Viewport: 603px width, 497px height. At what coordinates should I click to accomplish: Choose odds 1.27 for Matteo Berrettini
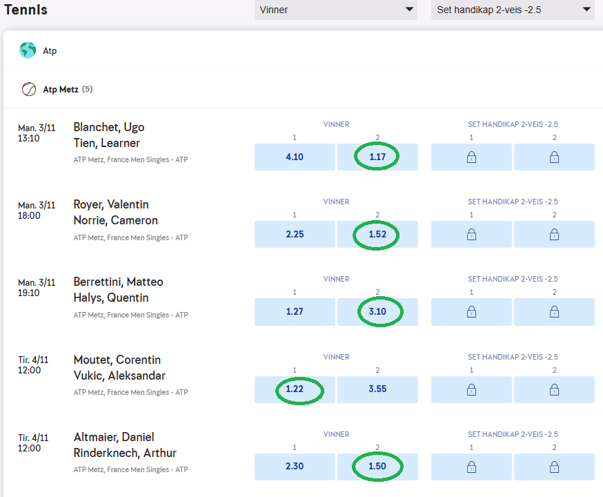click(x=295, y=312)
